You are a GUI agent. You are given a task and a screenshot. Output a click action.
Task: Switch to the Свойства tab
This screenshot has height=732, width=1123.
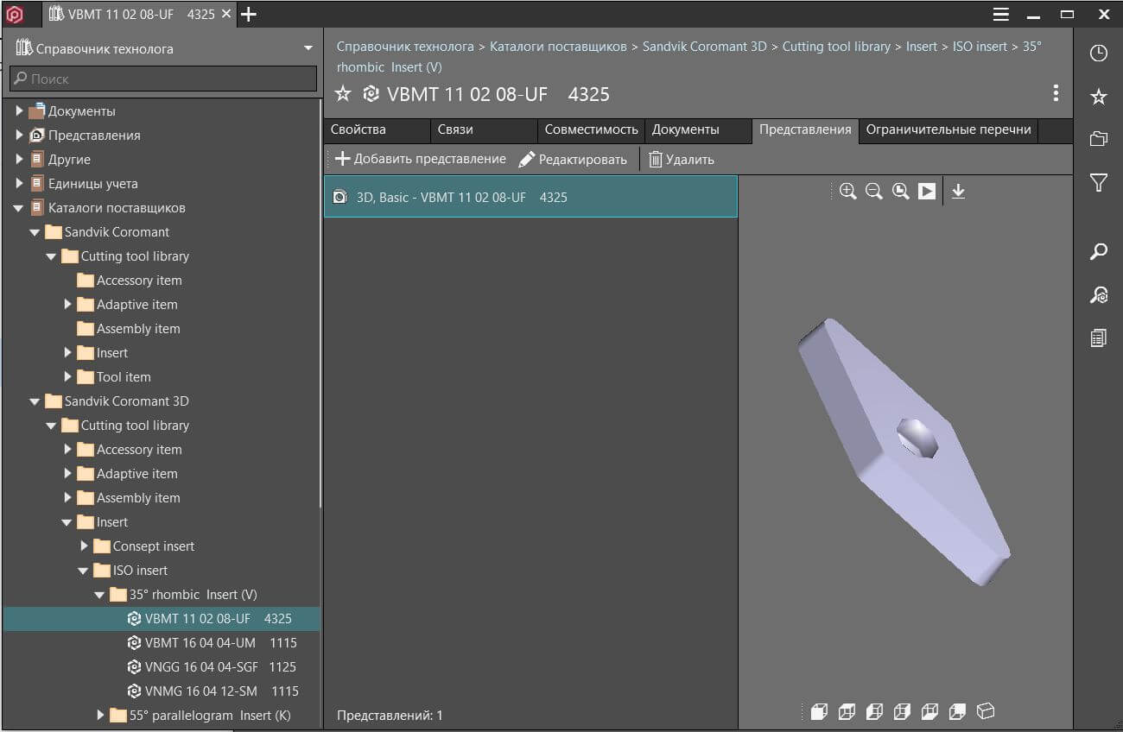377,130
